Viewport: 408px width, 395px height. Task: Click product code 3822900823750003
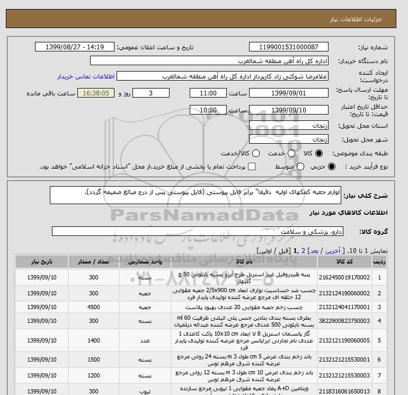pyautogui.click(x=344, y=321)
